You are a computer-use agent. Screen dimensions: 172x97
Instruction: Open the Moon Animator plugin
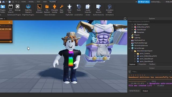[39, 9]
